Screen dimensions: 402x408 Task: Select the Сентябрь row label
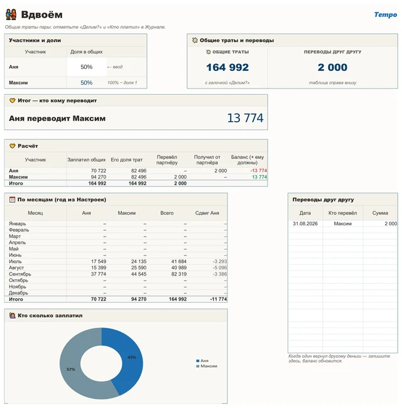coord(20,274)
